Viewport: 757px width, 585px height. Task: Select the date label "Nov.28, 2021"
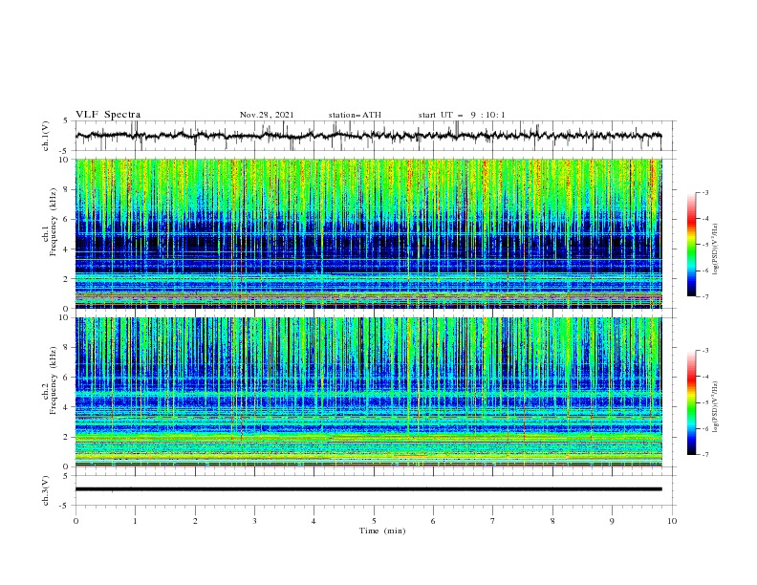267,115
